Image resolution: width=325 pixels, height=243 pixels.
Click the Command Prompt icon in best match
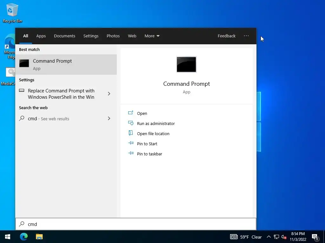[24, 63]
